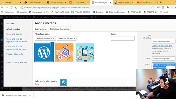This screenshot has height=99, width=176.
Task: Click the Leyenda text area
Action: point(163,66)
